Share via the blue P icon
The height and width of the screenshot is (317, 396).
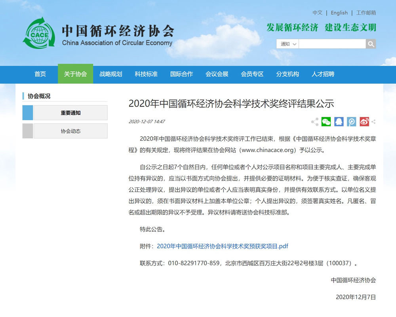[x=352, y=122]
